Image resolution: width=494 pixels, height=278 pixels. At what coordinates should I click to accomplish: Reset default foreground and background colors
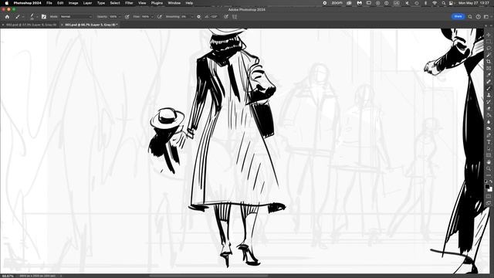coord(486,181)
